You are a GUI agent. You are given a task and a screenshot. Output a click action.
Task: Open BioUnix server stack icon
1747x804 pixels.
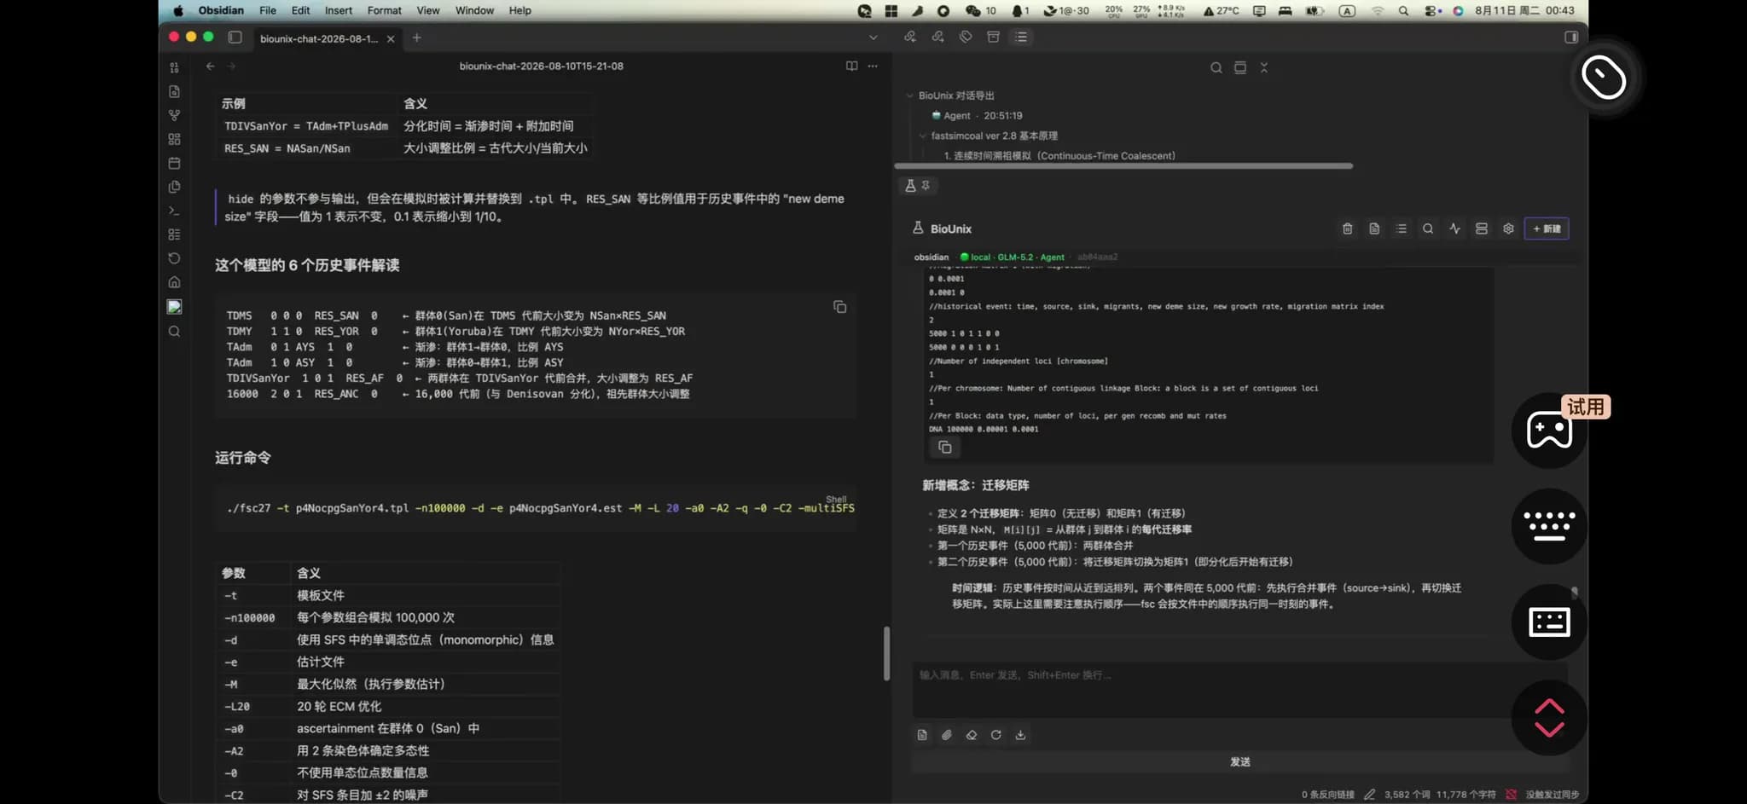click(1482, 228)
